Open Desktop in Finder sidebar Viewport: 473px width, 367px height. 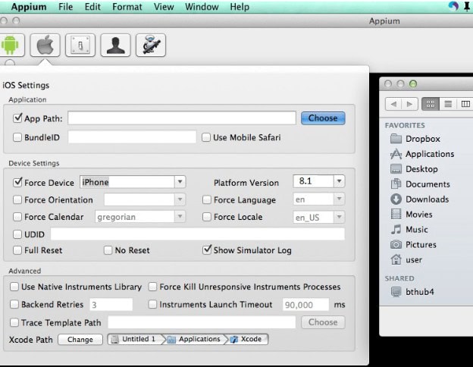pyautogui.click(x=414, y=169)
